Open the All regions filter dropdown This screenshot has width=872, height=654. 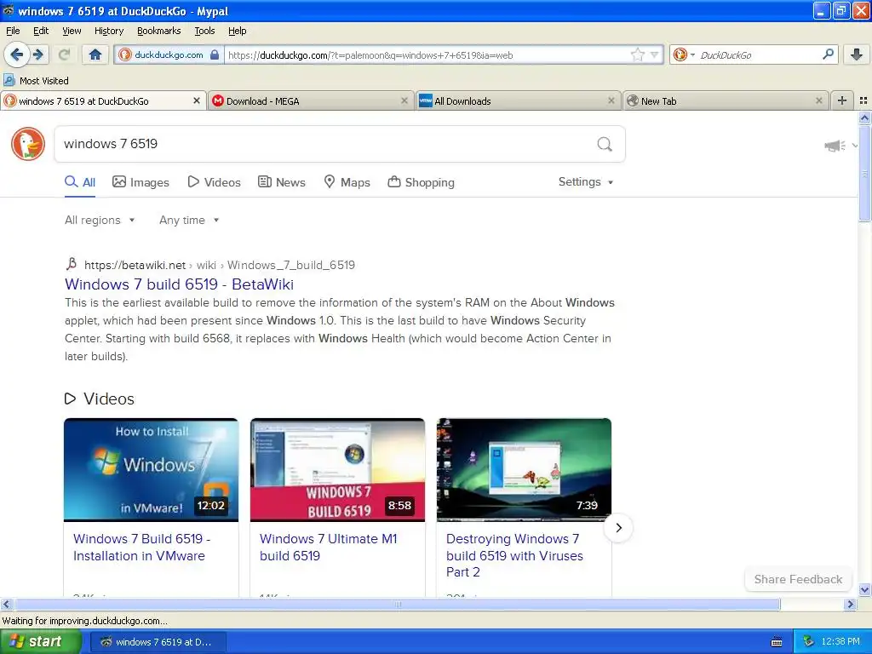tap(100, 221)
